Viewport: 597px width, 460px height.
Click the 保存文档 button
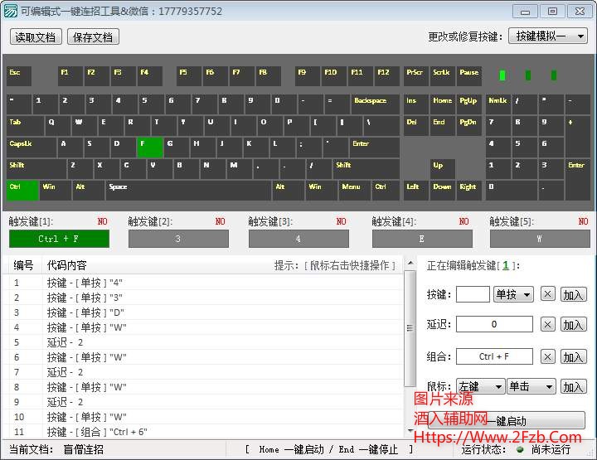pos(94,37)
